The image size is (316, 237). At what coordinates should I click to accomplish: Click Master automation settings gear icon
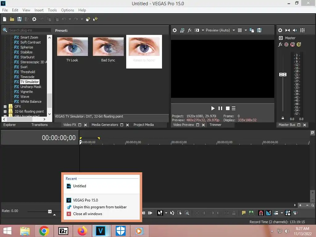point(286,44)
